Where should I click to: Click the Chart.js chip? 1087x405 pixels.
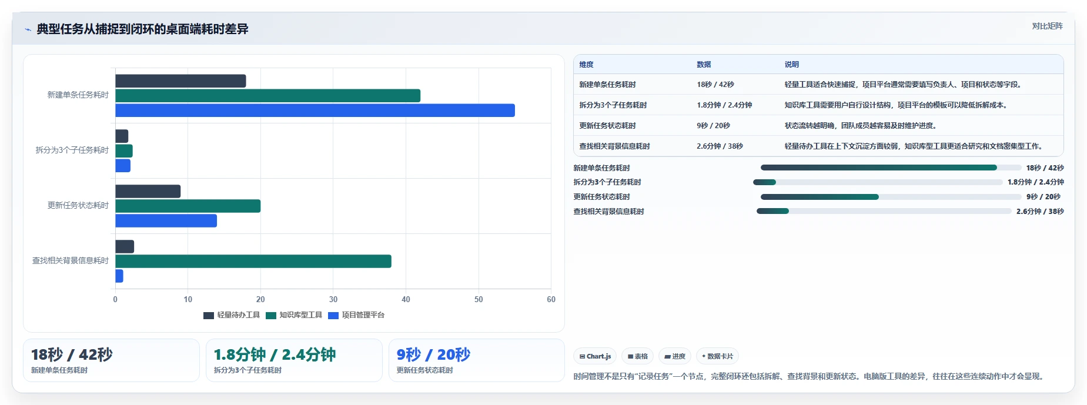595,356
